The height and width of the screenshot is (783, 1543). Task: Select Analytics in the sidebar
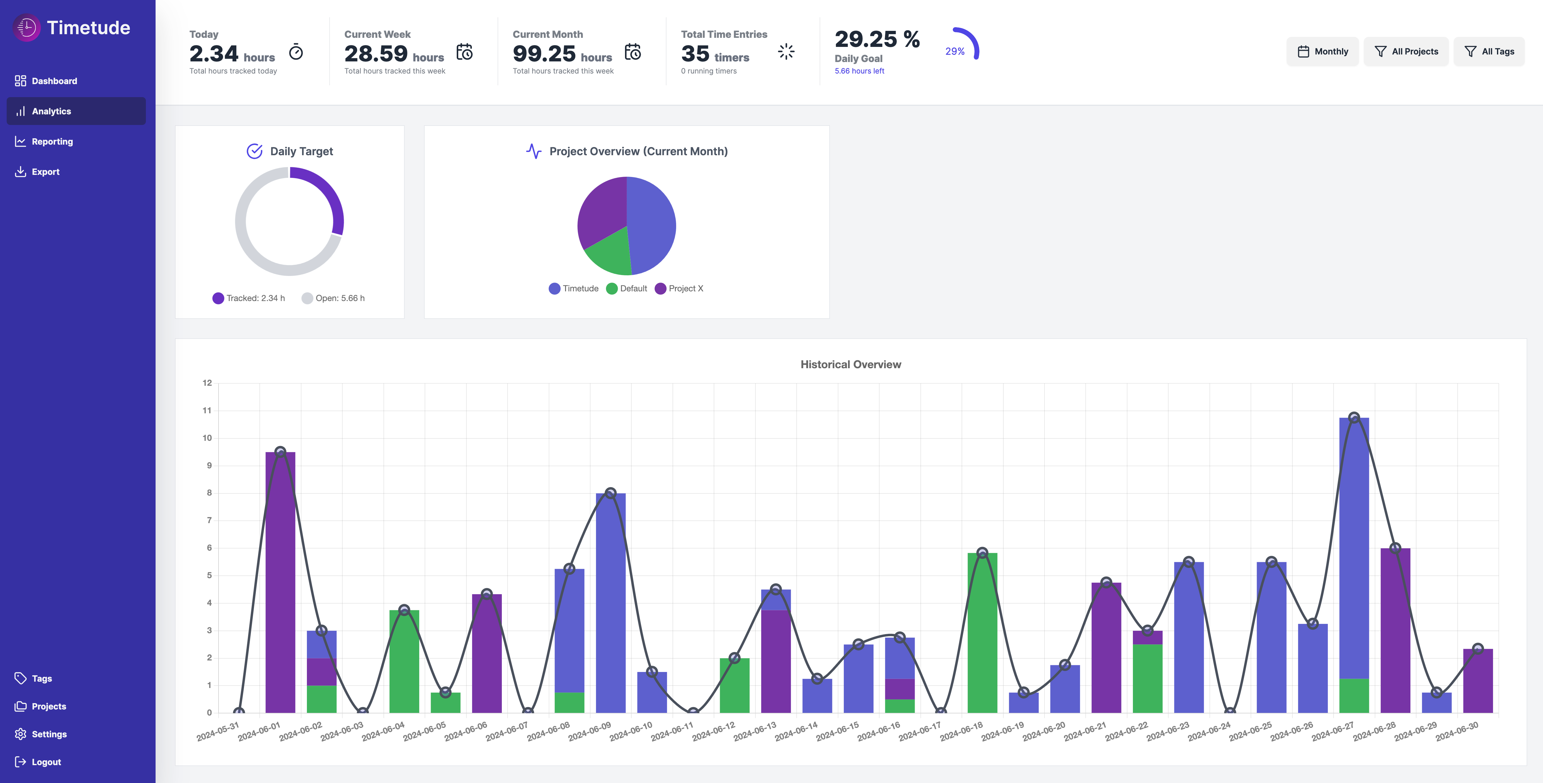(x=76, y=111)
